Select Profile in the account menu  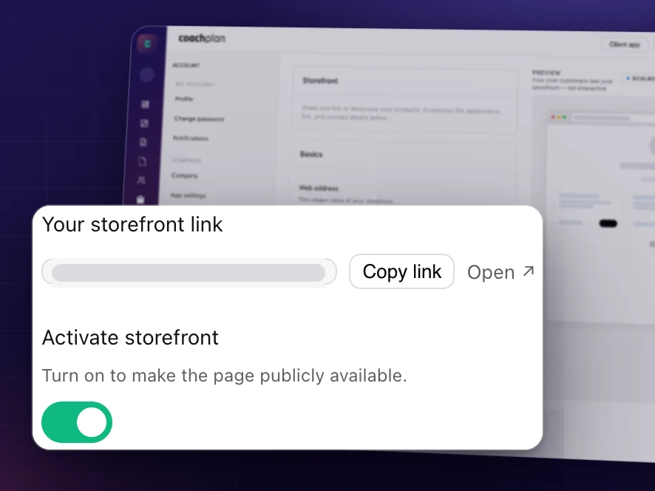[184, 98]
